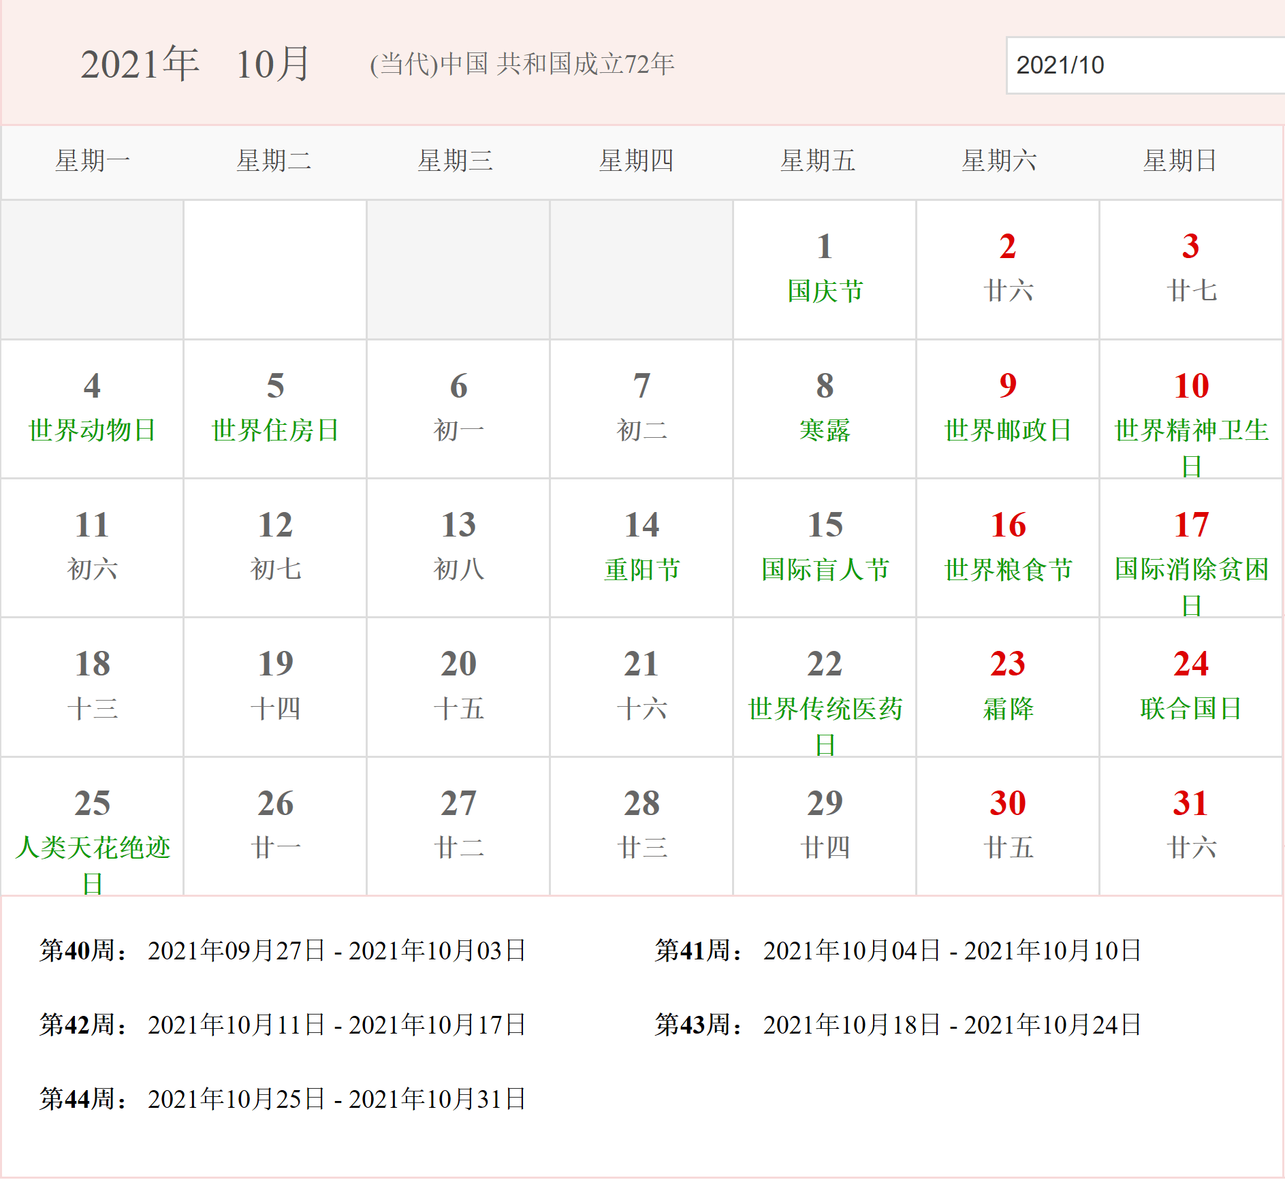Viewport: 1285px width, 1180px height.
Task: Select October 3 廿七 date cell
Action: (x=1191, y=270)
